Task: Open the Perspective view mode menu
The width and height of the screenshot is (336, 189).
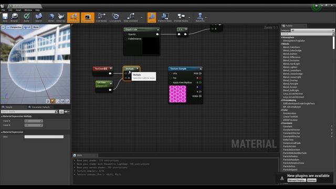Action: pos(14,27)
